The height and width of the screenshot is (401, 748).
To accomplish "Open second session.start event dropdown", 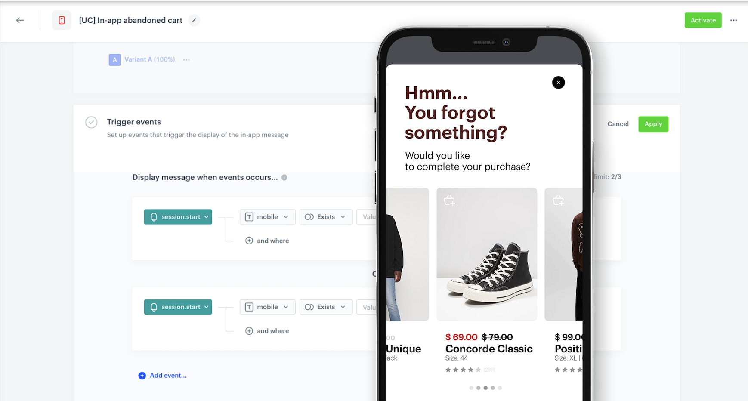I will pos(178,307).
